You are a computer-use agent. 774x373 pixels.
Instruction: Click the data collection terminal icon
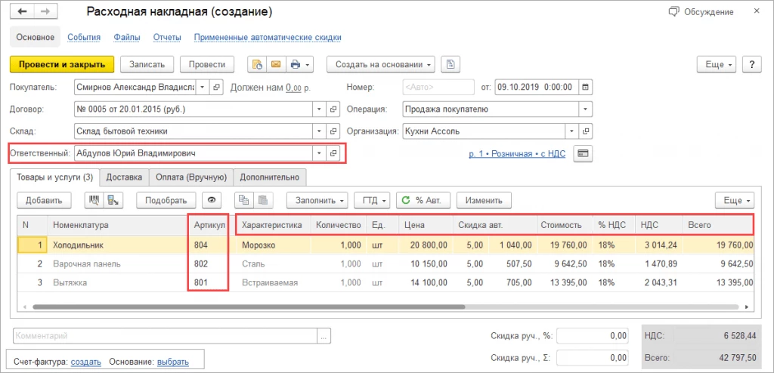click(x=113, y=200)
